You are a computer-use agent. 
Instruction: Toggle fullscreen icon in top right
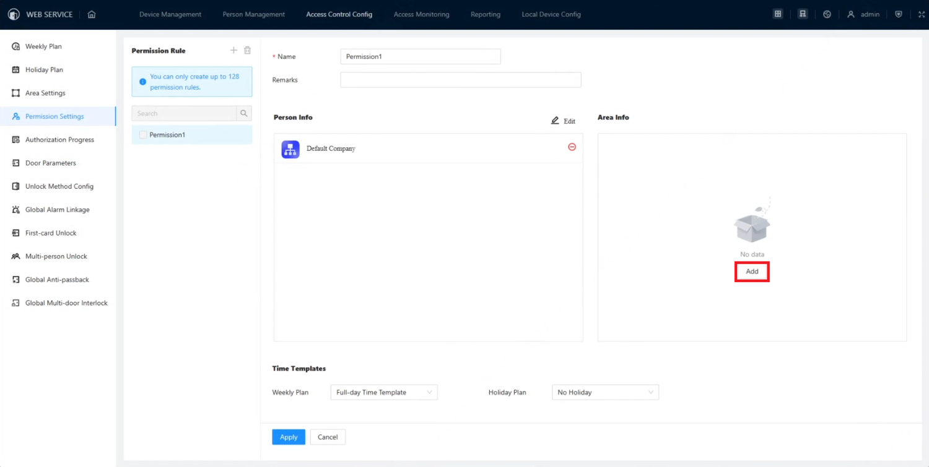pyautogui.click(x=921, y=14)
